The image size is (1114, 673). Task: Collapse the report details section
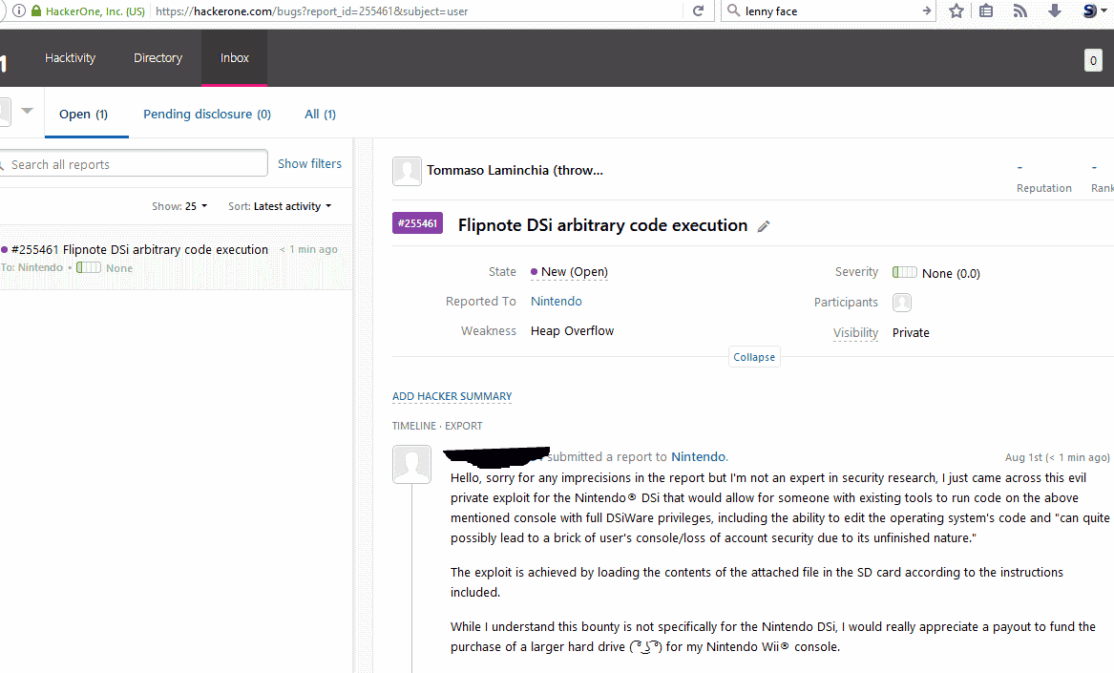pyautogui.click(x=754, y=357)
